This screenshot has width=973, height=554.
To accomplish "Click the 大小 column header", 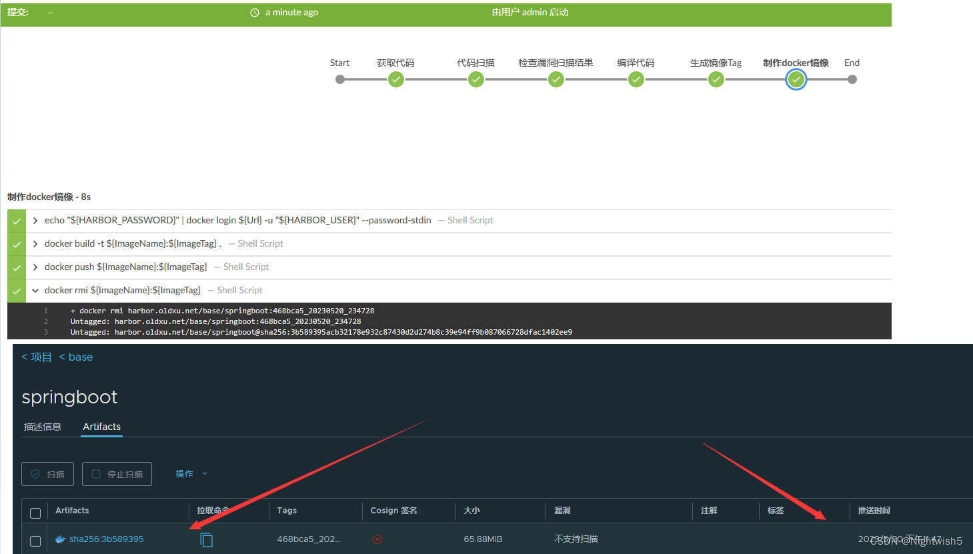I will tap(471, 511).
